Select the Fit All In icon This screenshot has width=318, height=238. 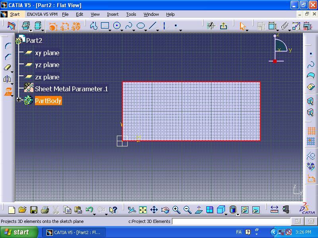point(142,209)
